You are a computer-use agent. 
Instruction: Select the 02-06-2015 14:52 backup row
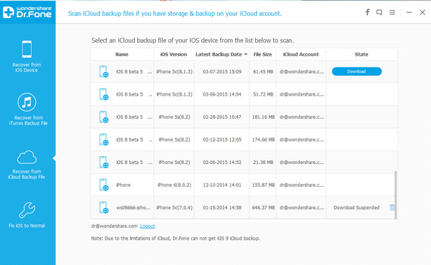pos(243,162)
